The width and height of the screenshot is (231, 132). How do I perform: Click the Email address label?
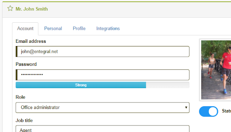[x=31, y=41]
